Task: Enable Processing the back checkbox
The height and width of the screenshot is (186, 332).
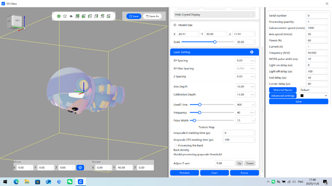Action: click(x=176, y=145)
